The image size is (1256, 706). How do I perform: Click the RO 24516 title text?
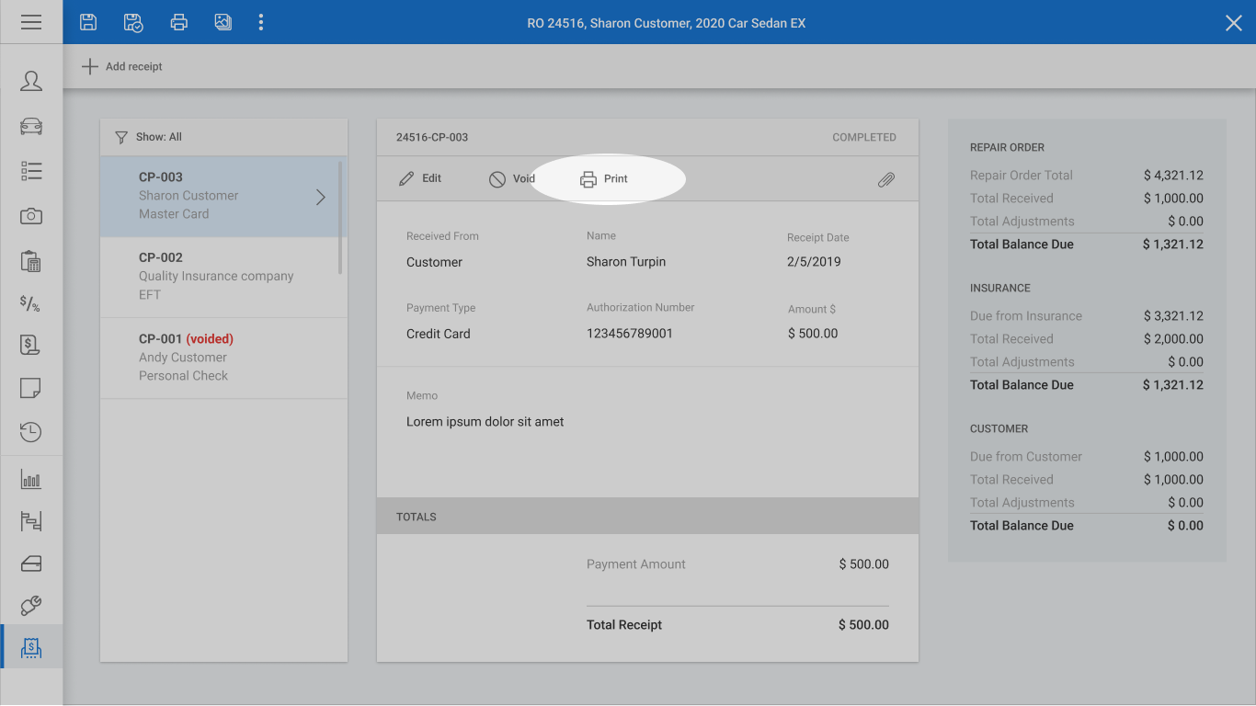click(x=667, y=23)
